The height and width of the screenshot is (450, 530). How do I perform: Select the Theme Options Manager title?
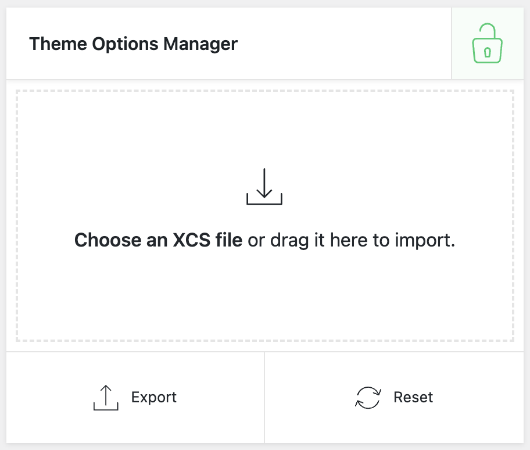point(133,44)
